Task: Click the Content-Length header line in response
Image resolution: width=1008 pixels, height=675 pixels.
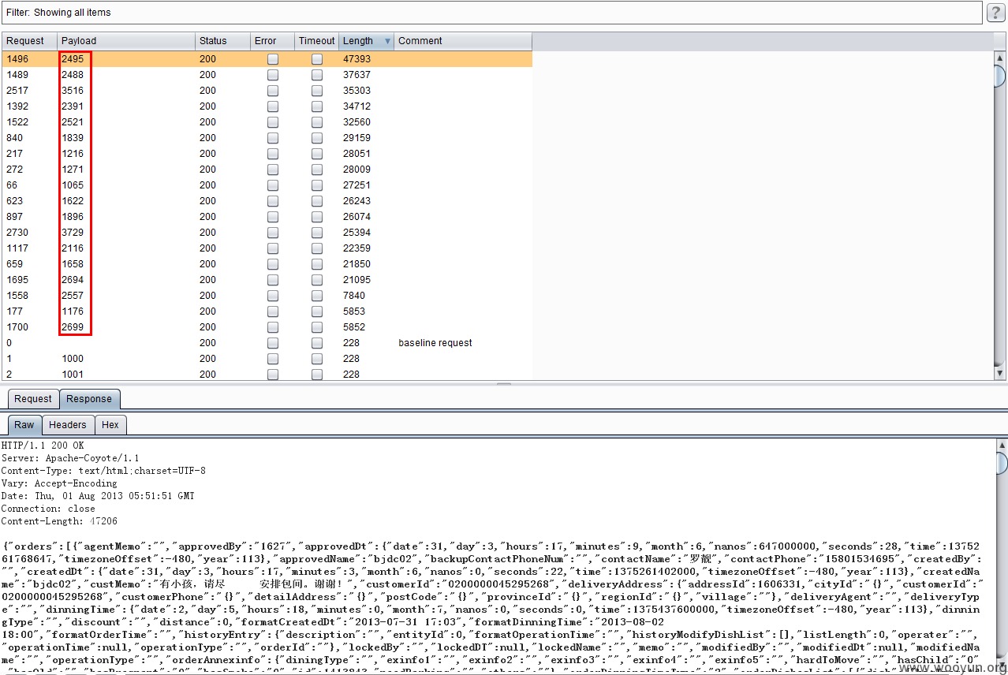Action: (x=59, y=521)
